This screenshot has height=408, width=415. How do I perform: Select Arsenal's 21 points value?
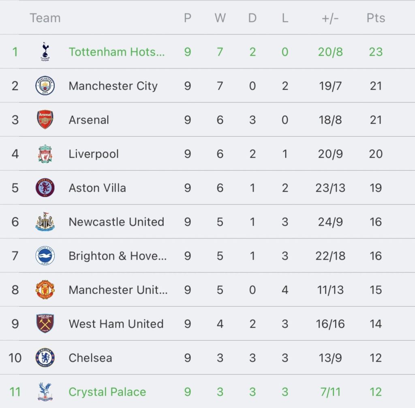click(376, 120)
